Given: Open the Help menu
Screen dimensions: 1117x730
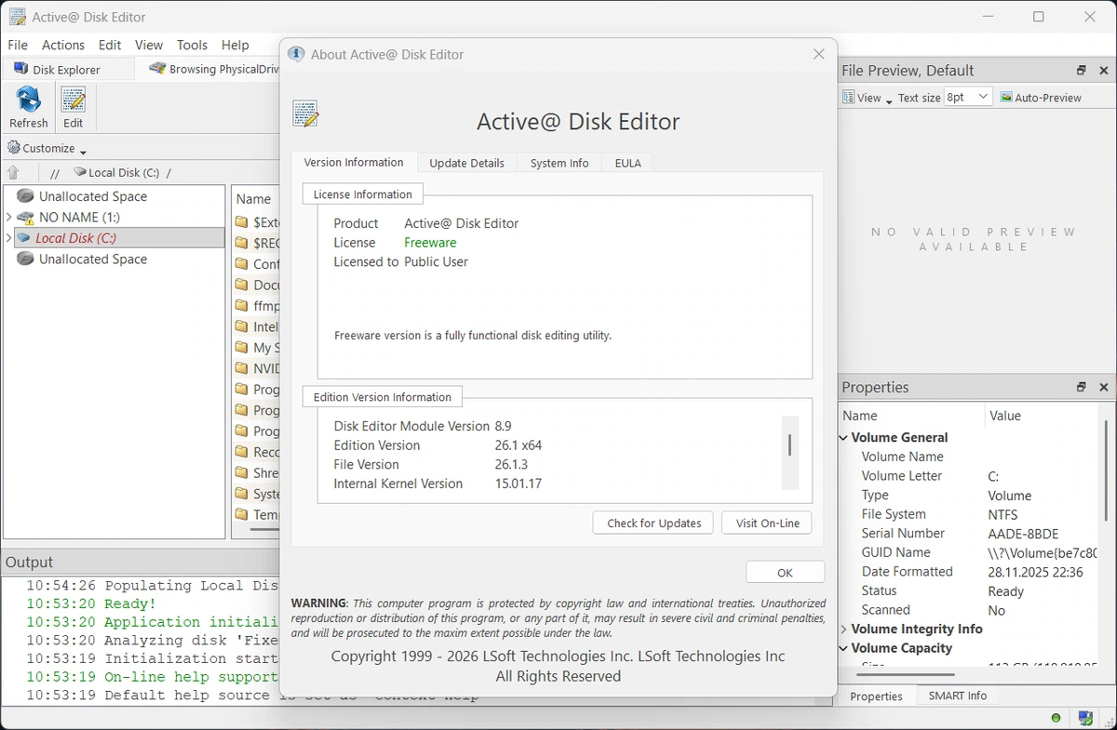Looking at the screenshot, I should pos(236,45).
